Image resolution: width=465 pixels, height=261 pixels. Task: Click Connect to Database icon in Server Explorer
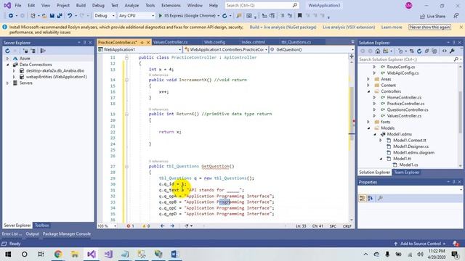coord(25,51)
